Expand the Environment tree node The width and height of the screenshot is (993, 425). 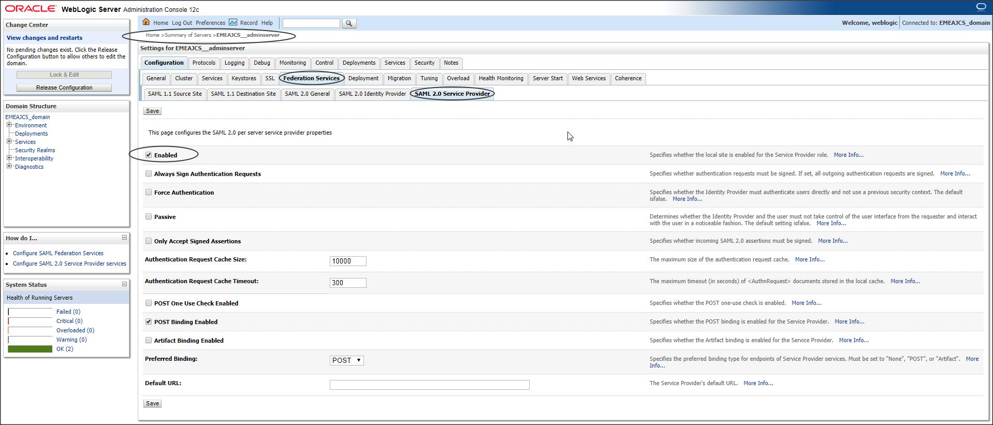click(x=9, y=125)
